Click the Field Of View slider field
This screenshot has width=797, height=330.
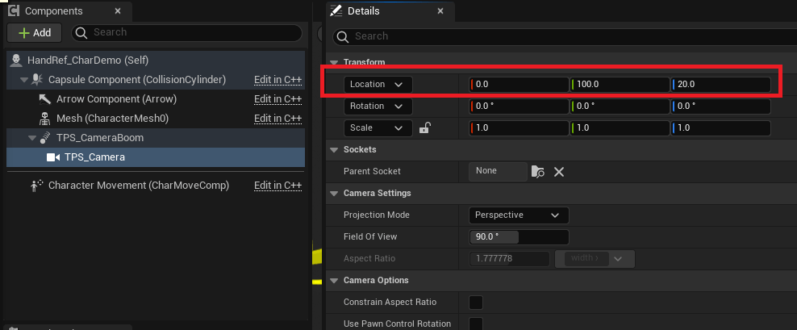click(x=519, y=237)
